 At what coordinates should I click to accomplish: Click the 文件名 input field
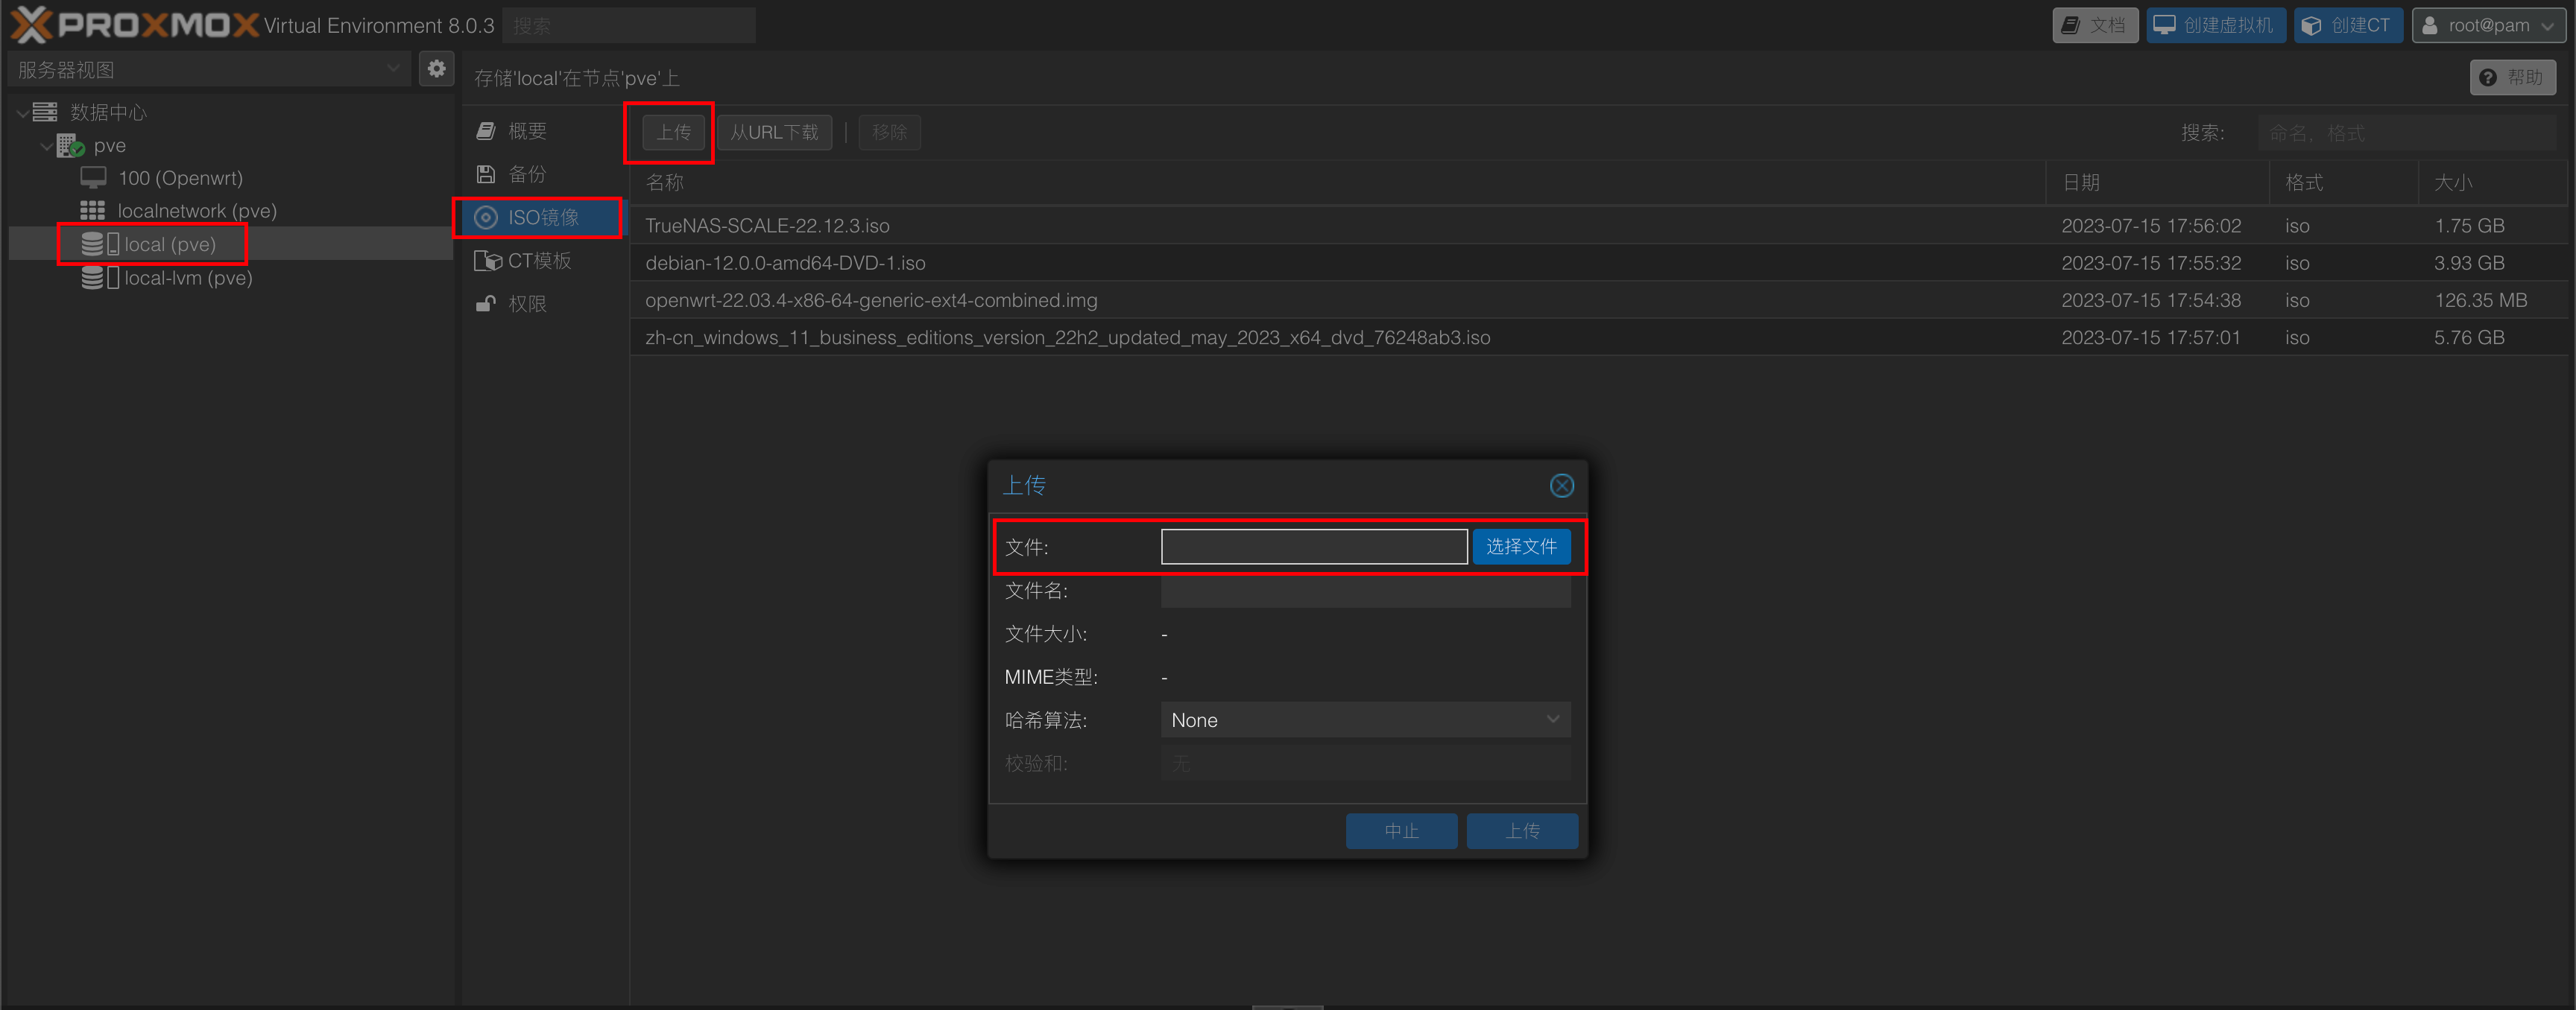click(1365, 591)
